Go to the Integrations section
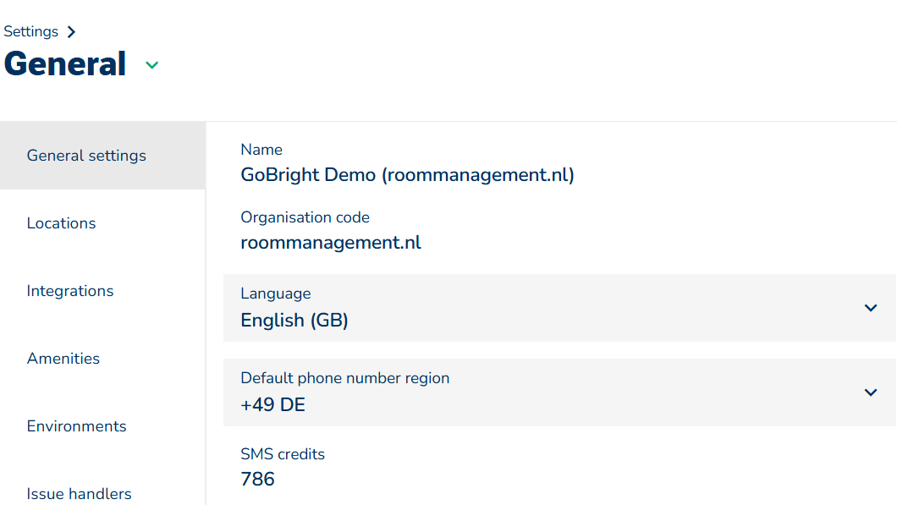The width and height of the screenshot is (897, 505). click(x=70, y=291)
